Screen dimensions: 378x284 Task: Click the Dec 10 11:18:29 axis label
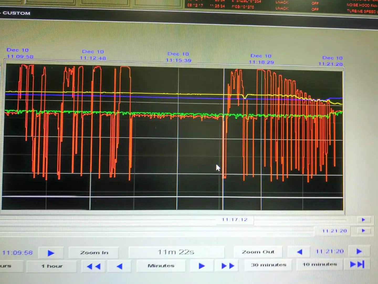coord(261,59)
